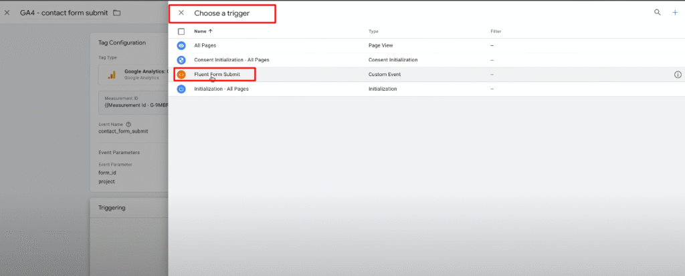
Task: Tick the select-all triggers checkbox
Action: click(x=181, y=31)
